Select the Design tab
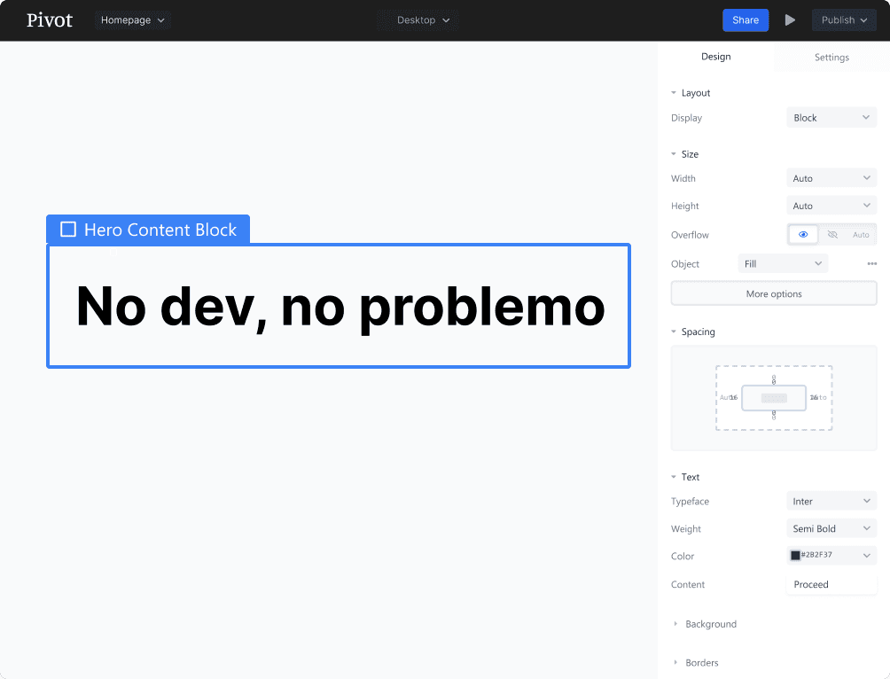The image size is (890, 679). point(716,57)
